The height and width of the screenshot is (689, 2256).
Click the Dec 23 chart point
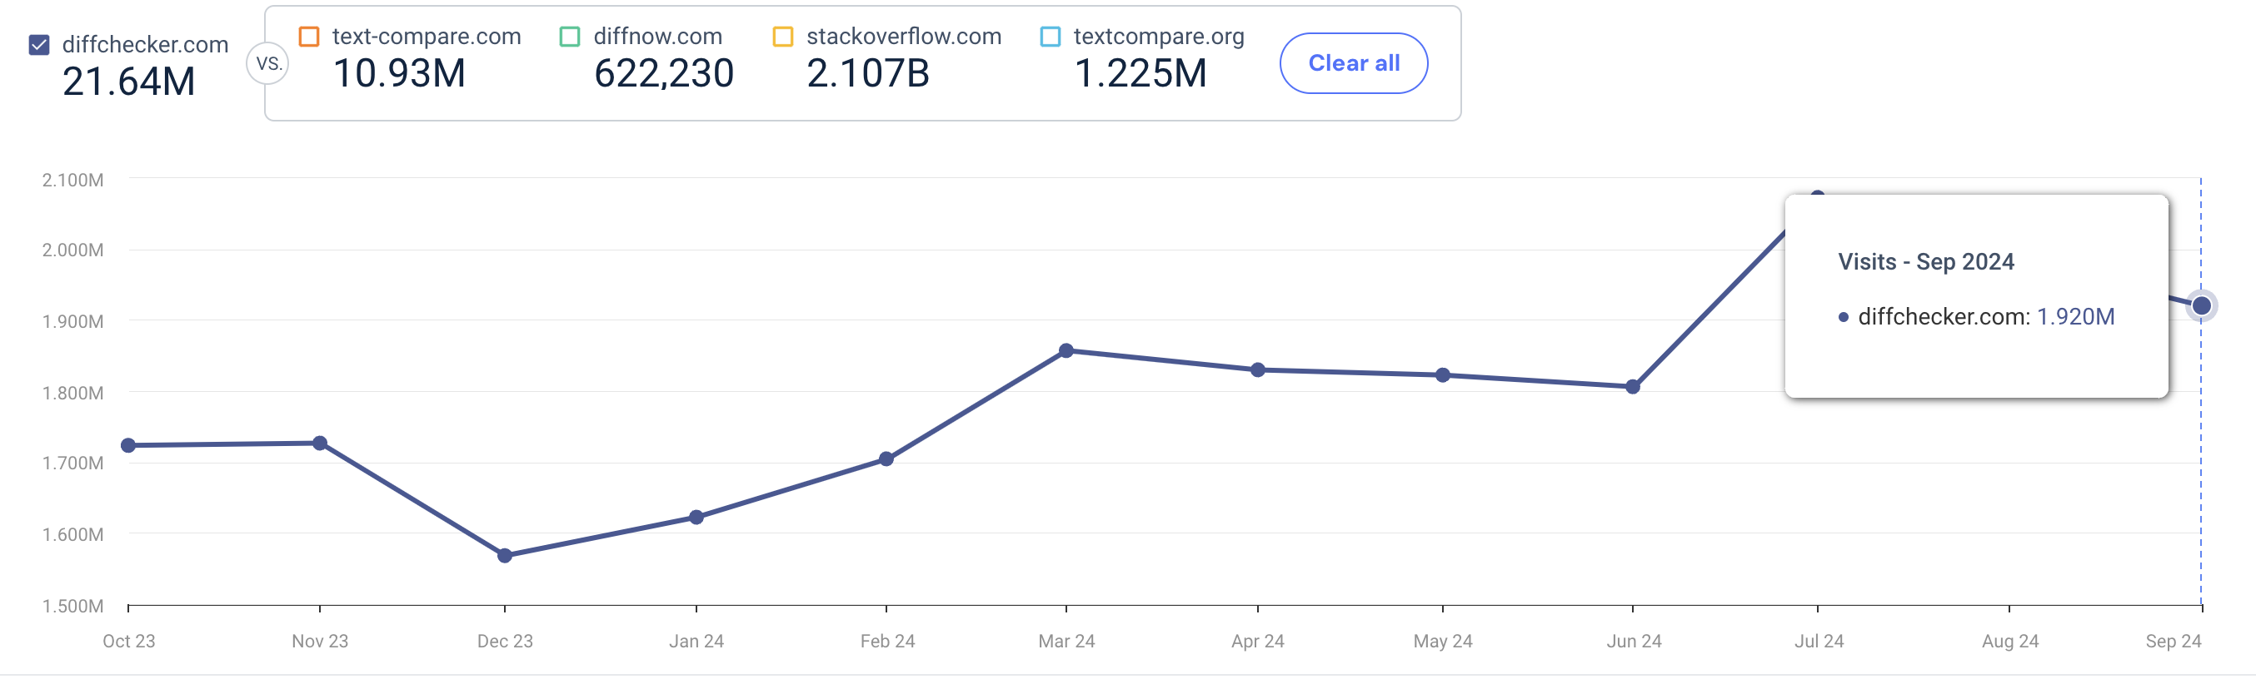(505, 555)
